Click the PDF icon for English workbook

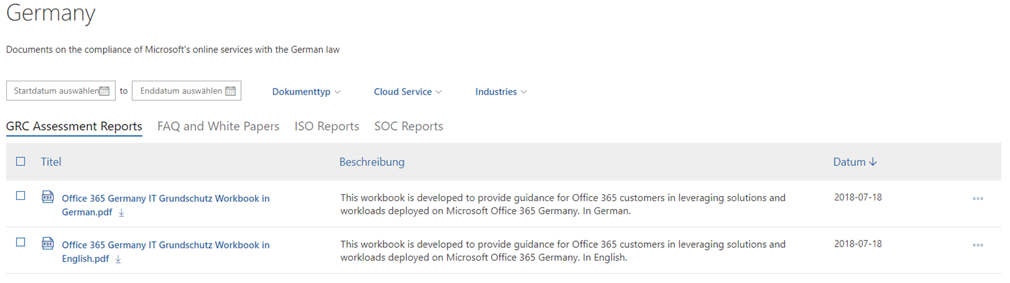coord(47,244)
